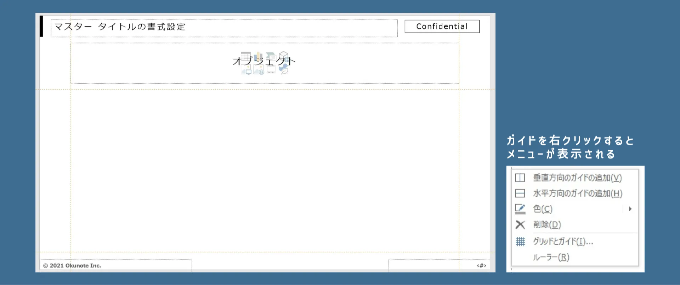Select the slide number <#> placeholder

pos(481,266)
